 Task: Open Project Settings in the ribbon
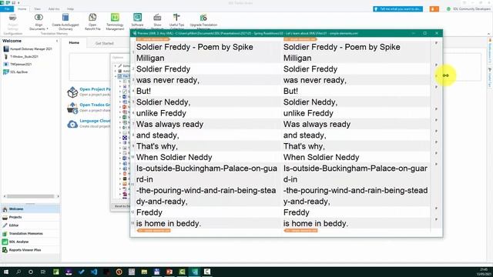click(12, 22)
